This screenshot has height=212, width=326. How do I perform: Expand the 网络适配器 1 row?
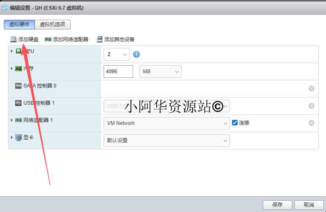(x=12, y=120)
